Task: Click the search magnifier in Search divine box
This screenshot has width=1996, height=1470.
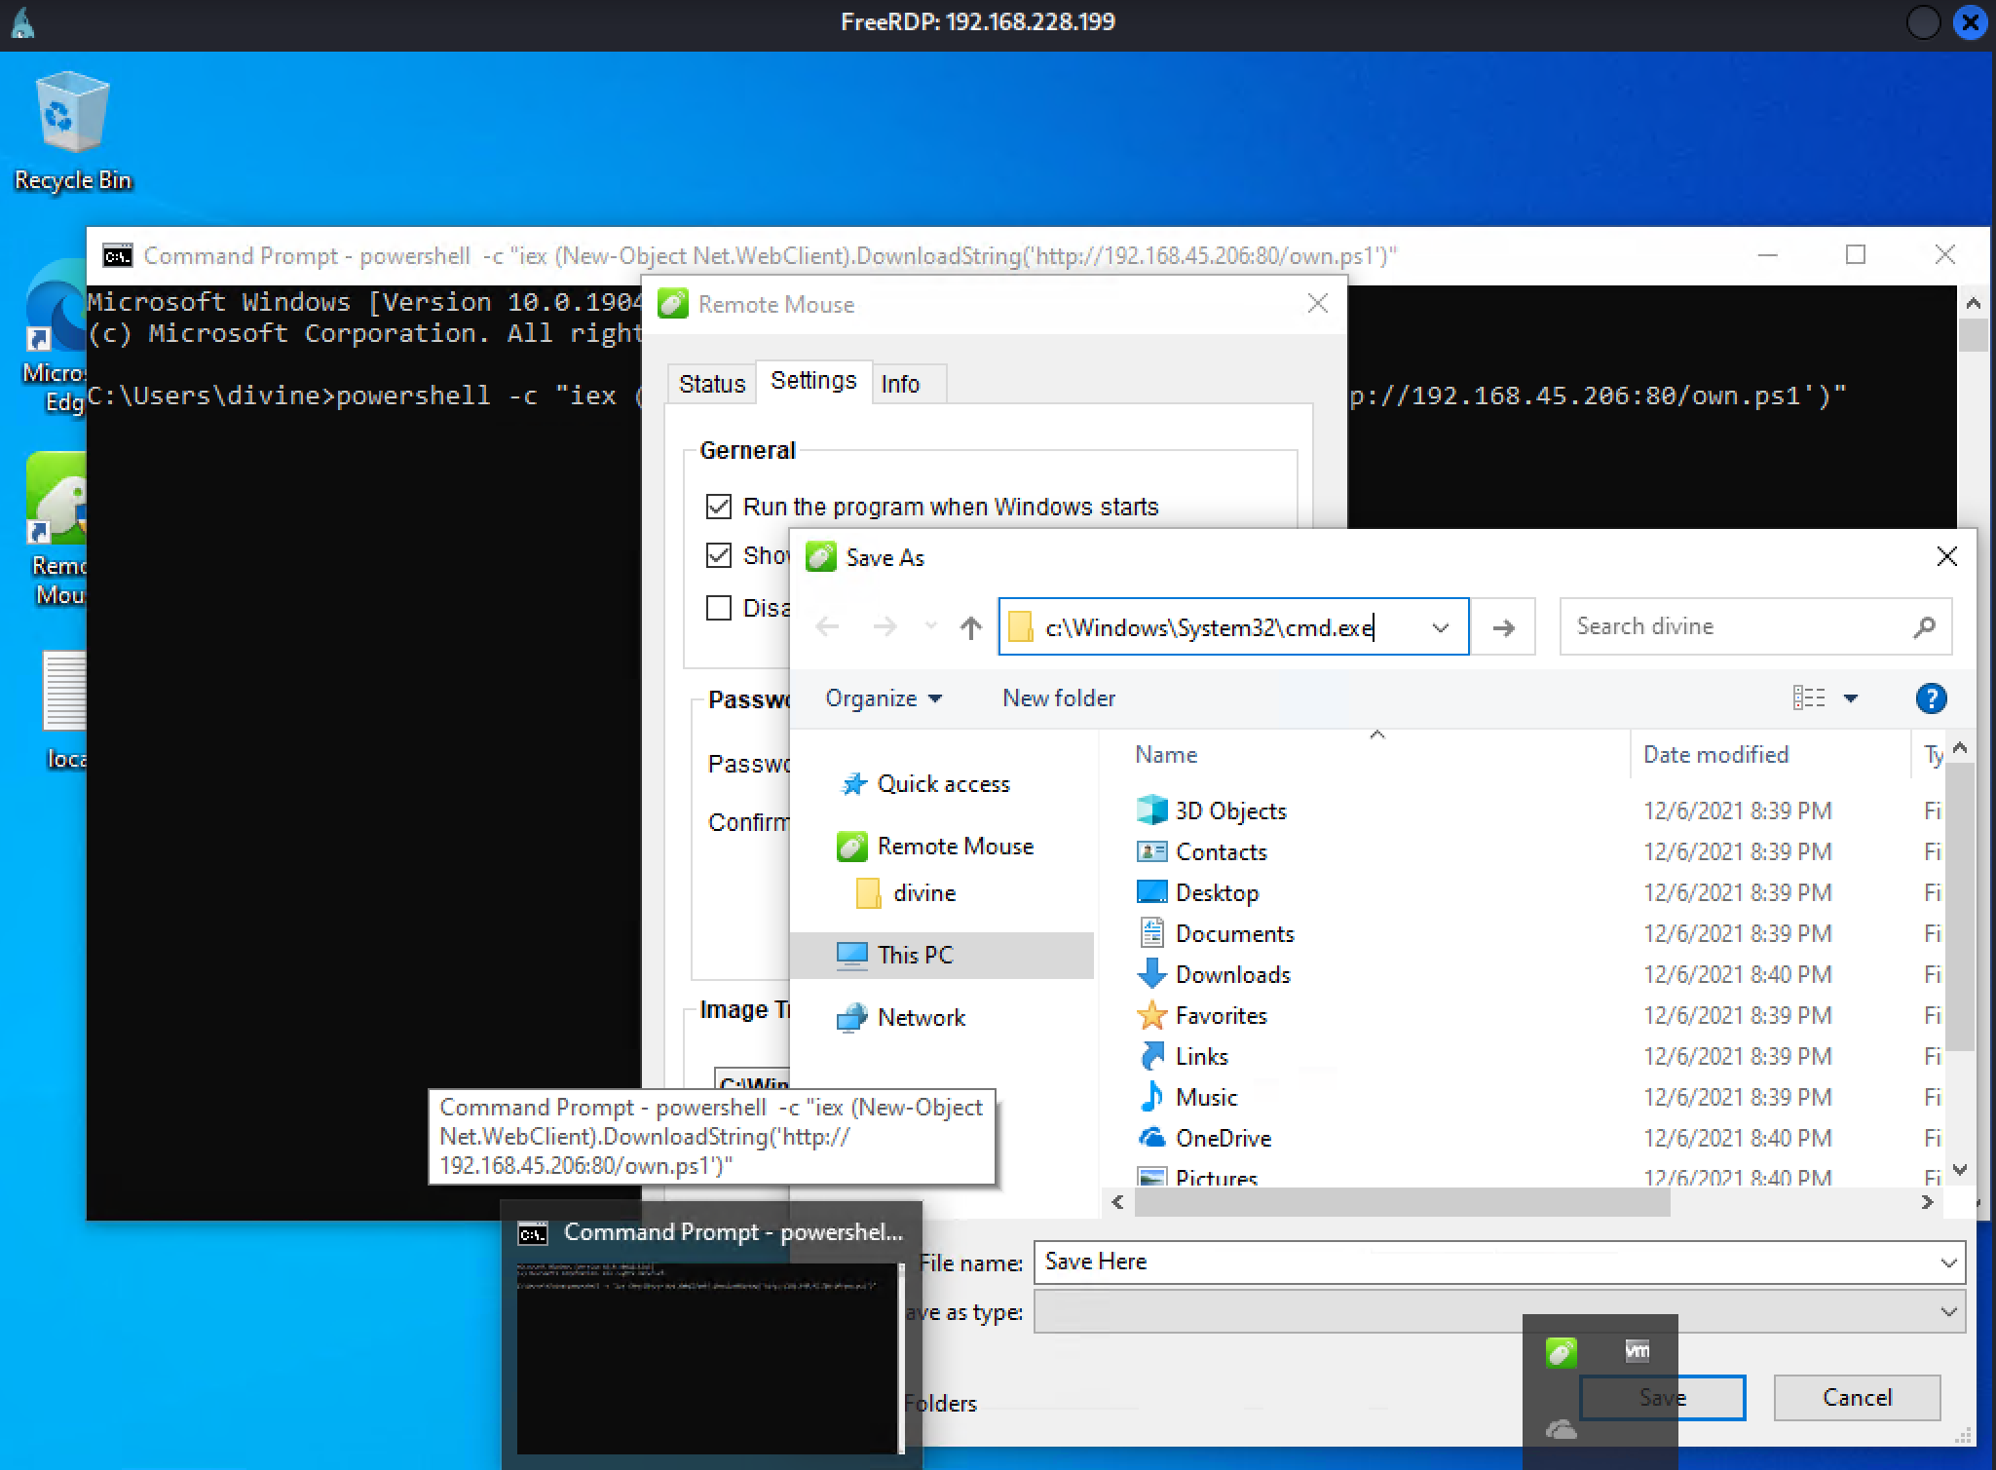Action: click(x=1926, y=626)
